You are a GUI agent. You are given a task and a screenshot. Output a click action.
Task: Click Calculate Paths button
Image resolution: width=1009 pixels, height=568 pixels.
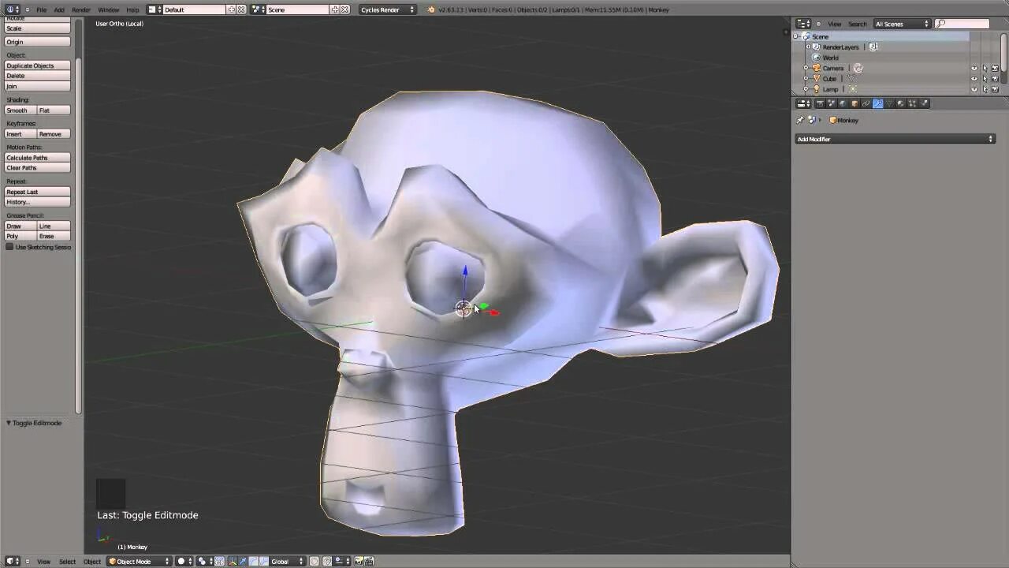38,158
